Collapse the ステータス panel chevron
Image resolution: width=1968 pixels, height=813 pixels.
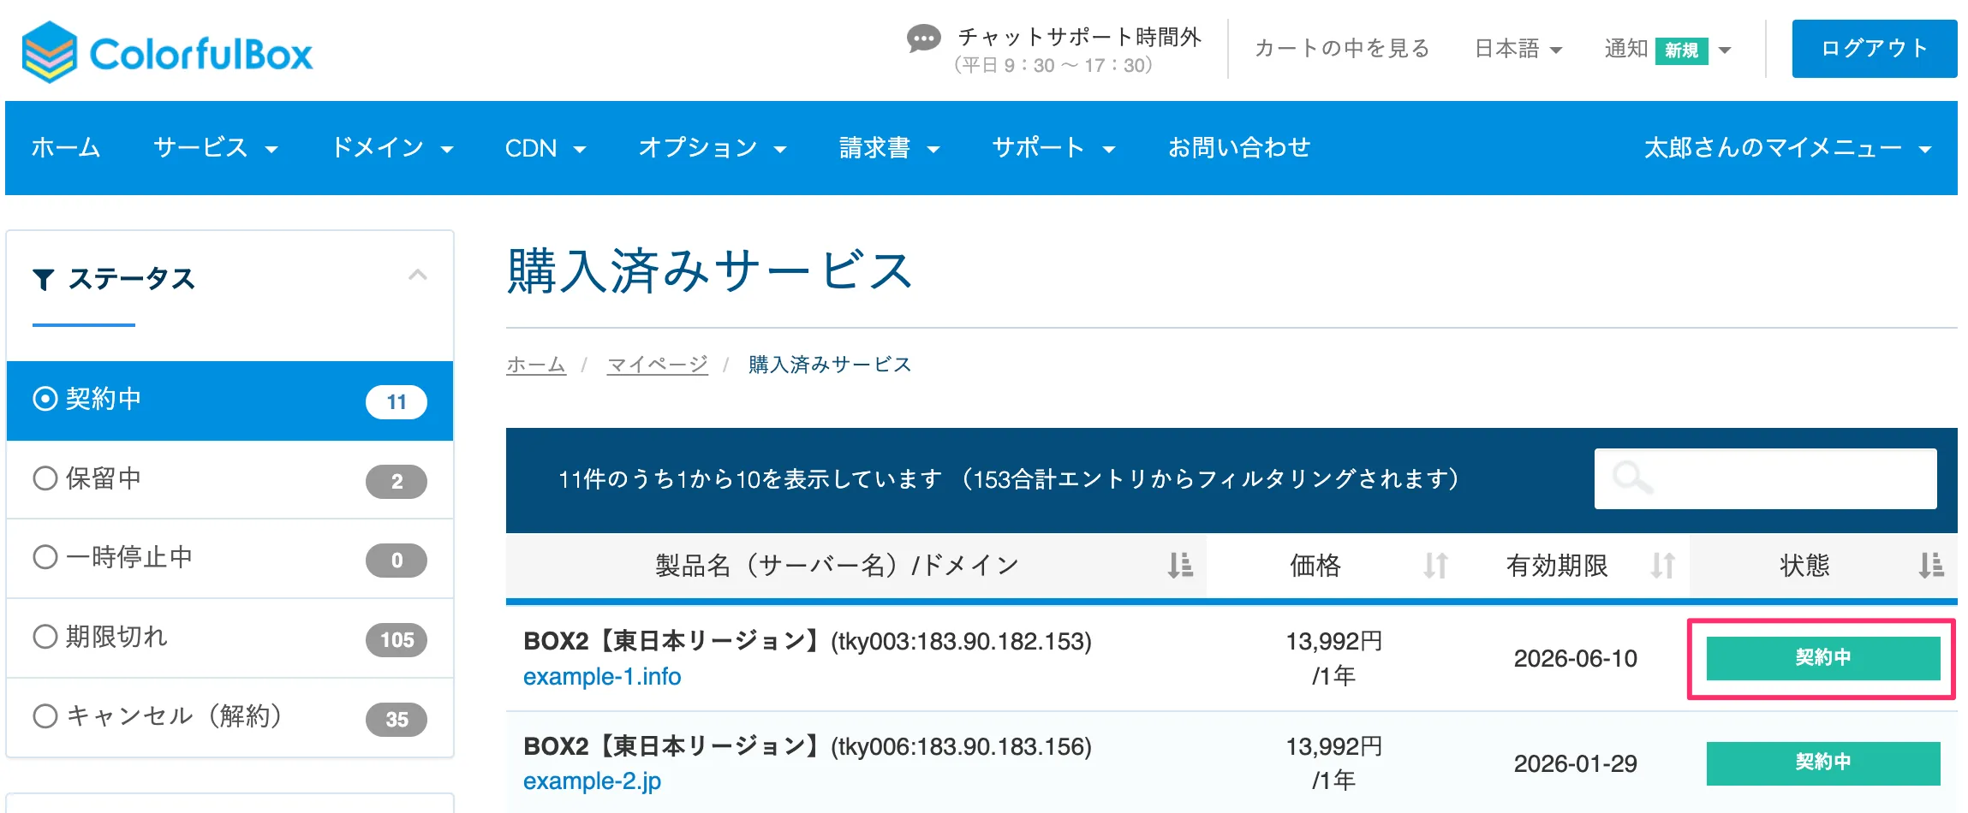[x=418, y=276]
